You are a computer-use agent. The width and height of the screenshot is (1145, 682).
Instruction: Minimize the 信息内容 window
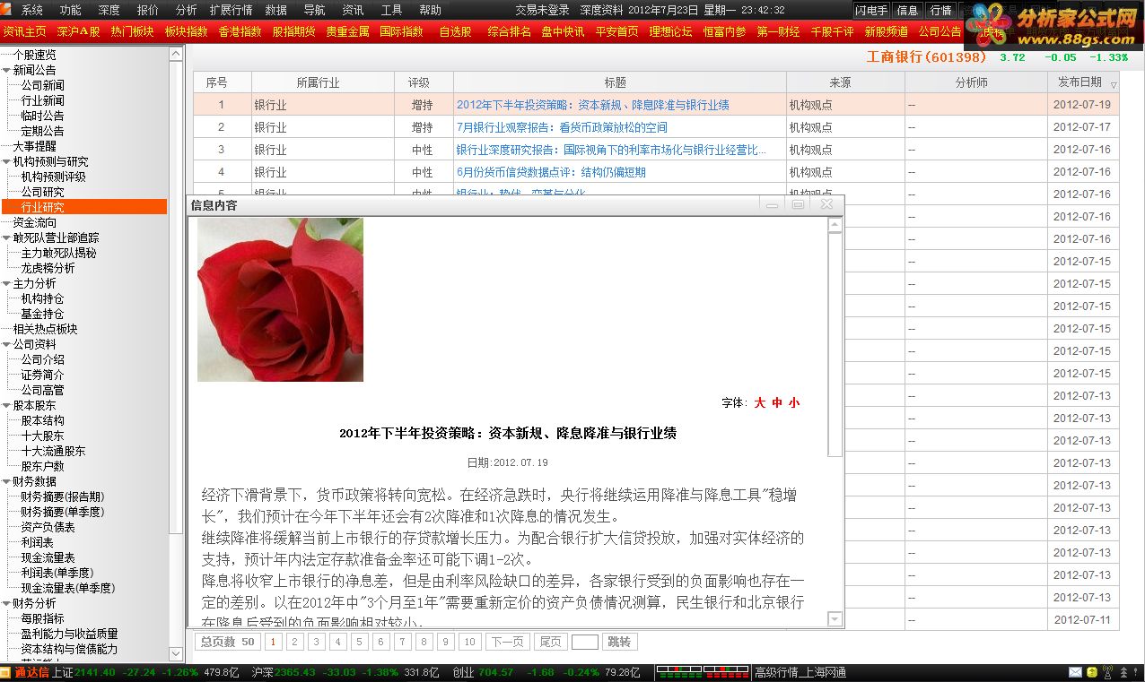[772, 205]
